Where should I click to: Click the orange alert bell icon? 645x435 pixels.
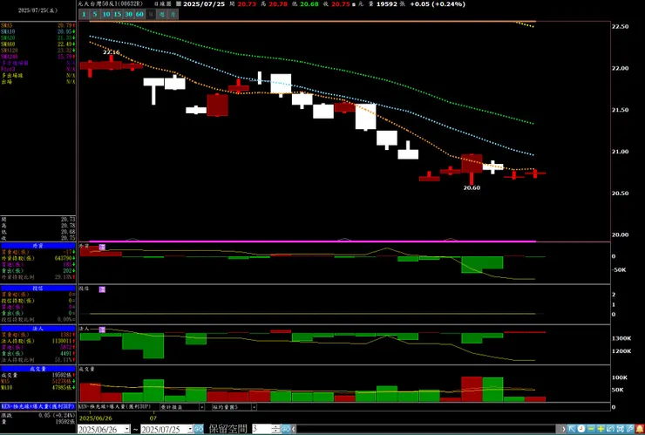[x=640, y=429]
